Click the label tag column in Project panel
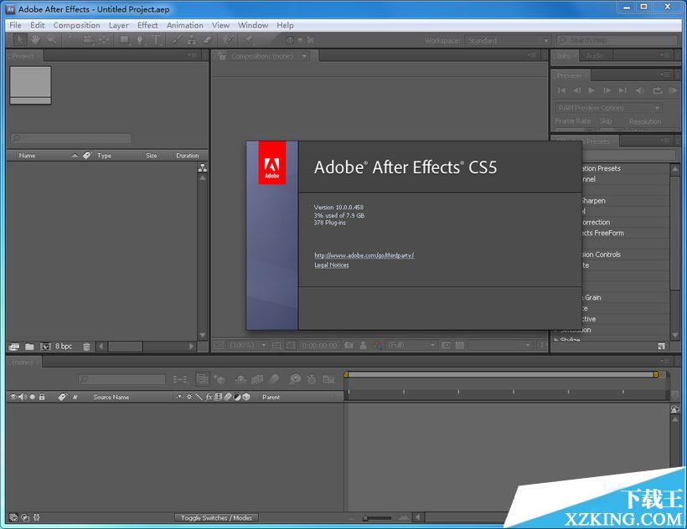 (x=87, y=156)
